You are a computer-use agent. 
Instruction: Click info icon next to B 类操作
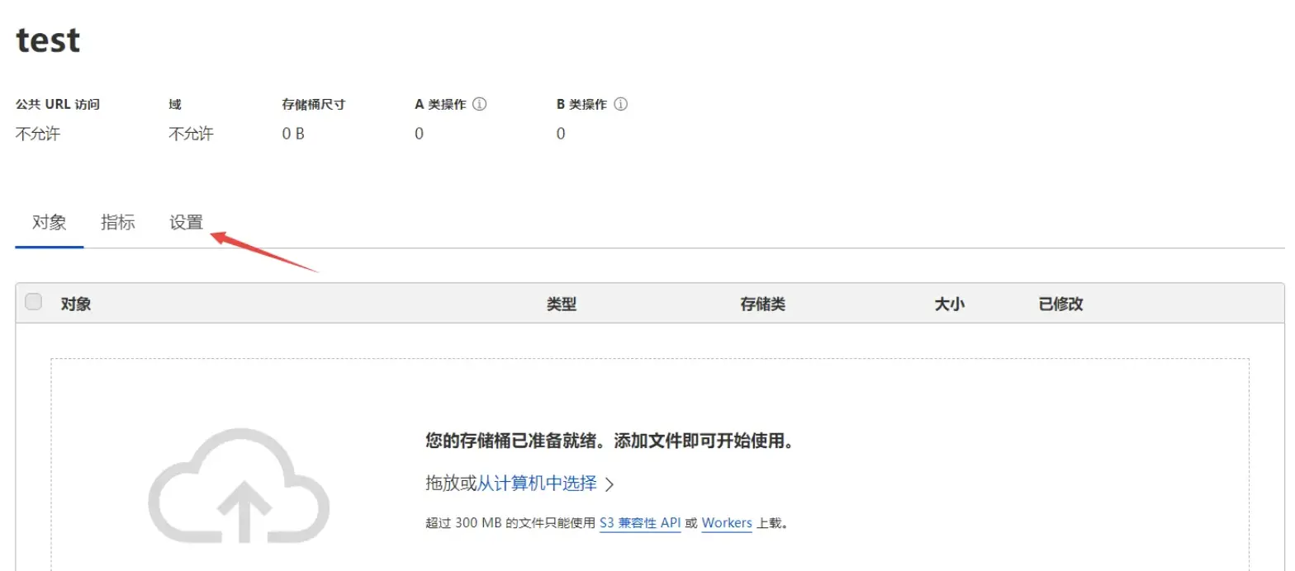click(x=621, y=105)
